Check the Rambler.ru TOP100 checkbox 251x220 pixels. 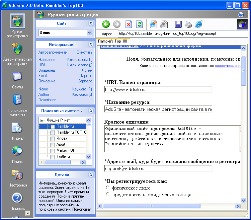(53, 133)
